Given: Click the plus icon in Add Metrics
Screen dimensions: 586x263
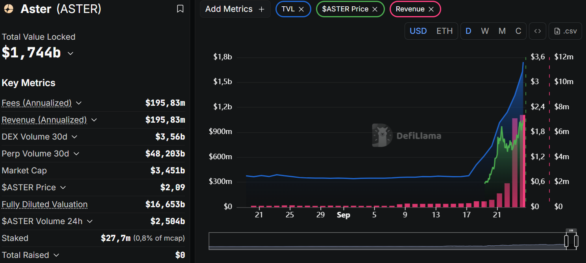Looking at the screenshot, I should 261,9.
